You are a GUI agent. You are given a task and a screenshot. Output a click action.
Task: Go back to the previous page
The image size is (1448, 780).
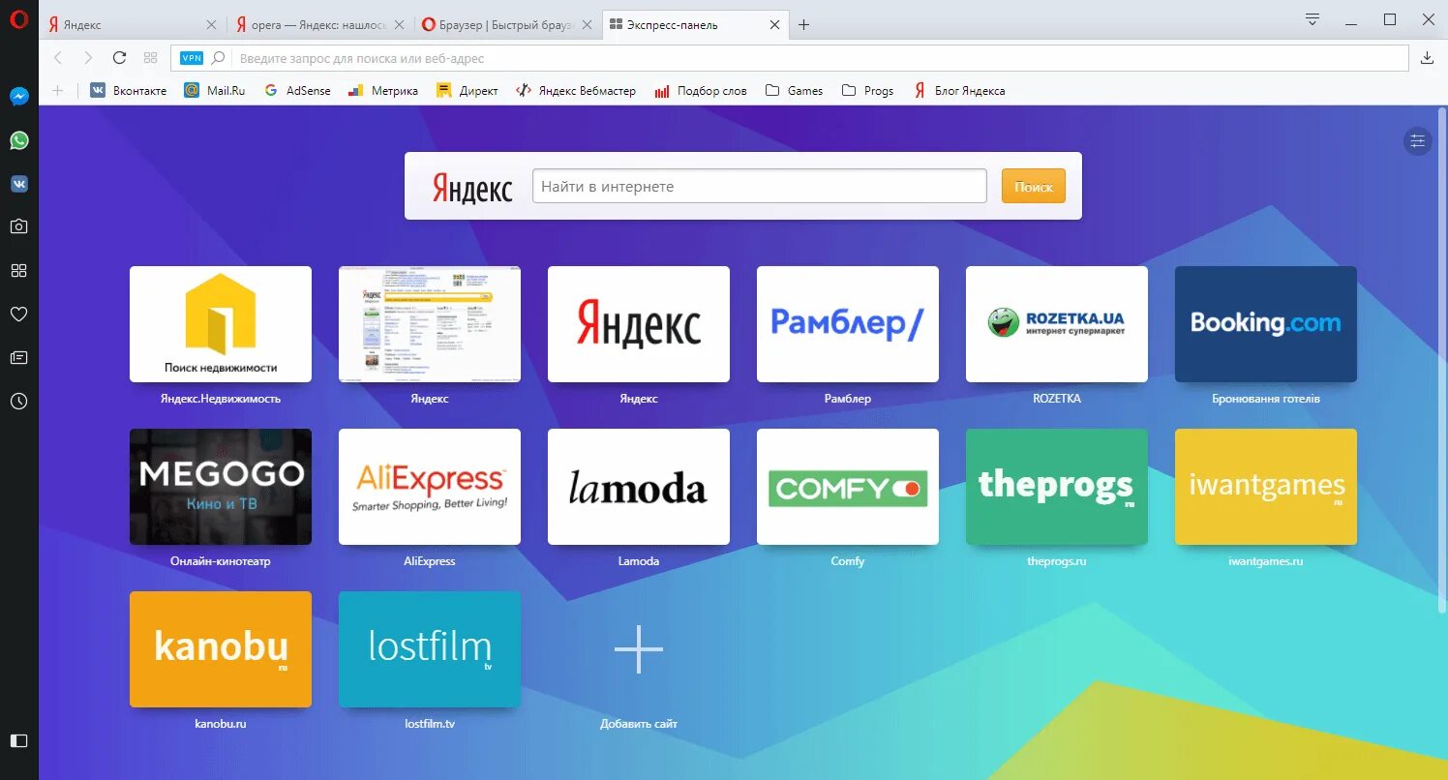coord(57,58)
